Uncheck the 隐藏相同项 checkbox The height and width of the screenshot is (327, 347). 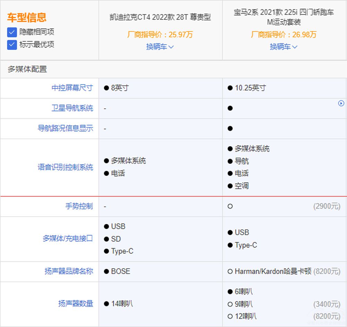point(12,32)
